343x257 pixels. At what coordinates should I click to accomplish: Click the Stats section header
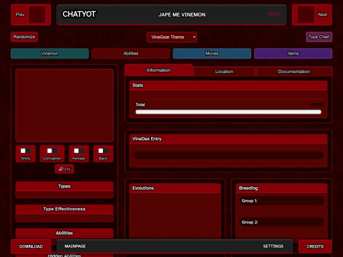[229, 85]
